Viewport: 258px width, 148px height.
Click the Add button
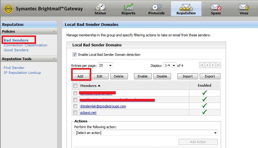80,76
